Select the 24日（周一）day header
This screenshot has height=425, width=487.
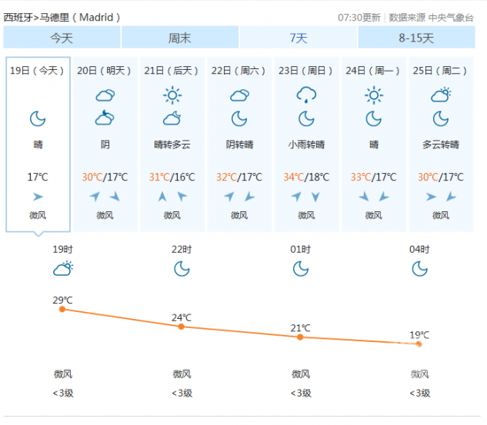pyautogui.click(x=373, y=71)
